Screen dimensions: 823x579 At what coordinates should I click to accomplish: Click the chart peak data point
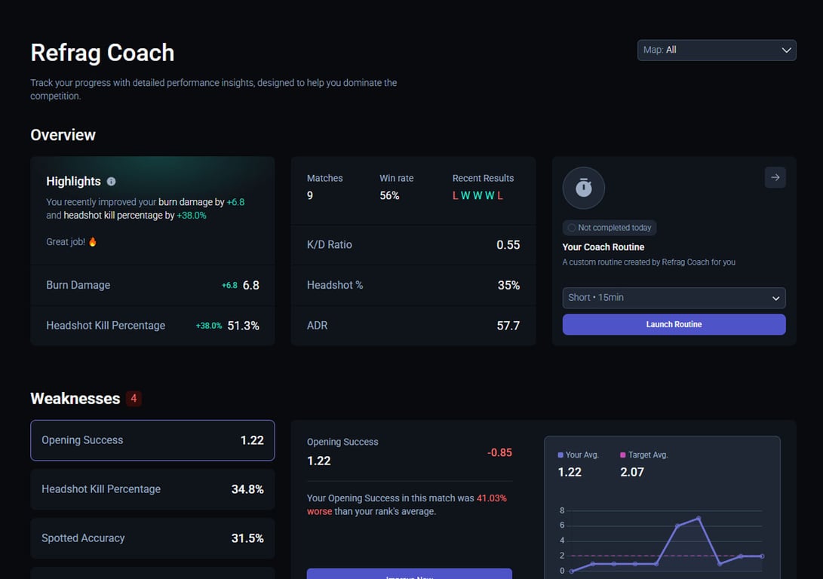click(x=699, y=518)
